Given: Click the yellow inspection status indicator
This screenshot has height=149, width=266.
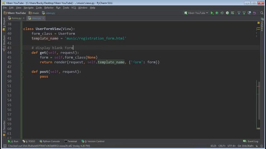Looking at the screenshot, I should click(259, 23).
